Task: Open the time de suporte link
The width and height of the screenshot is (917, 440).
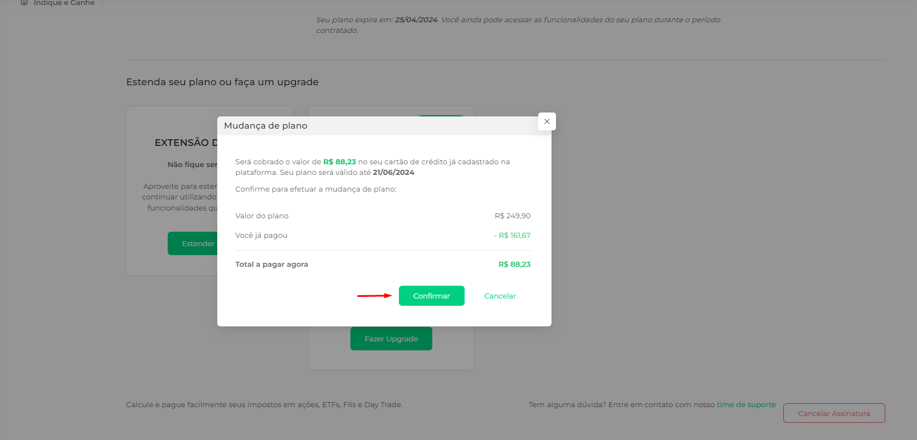Action: coord(746,404)
